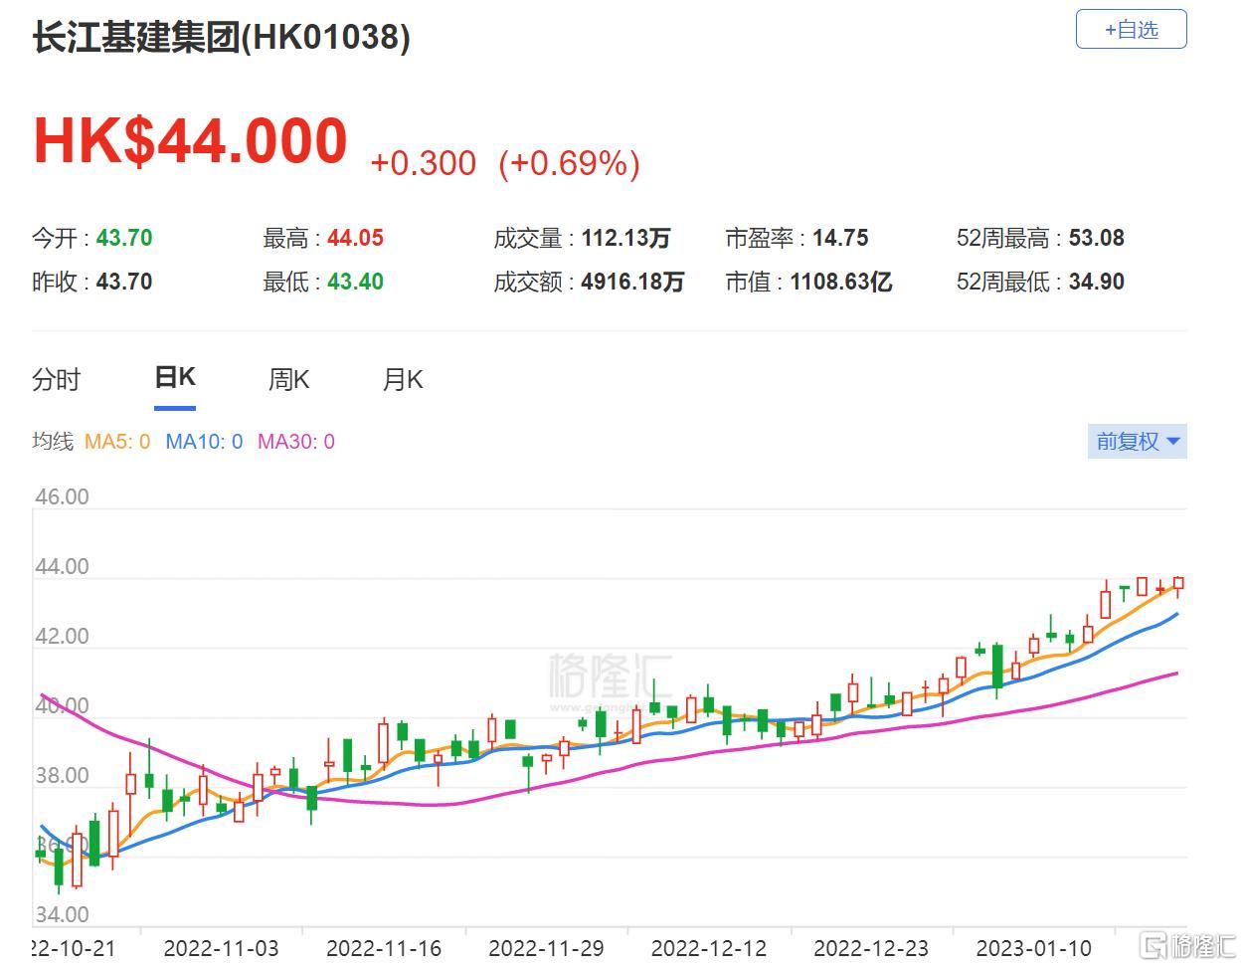1243x967 pixels.
Task: Click the 34.00 price axis label
Action: pos(62,914)
